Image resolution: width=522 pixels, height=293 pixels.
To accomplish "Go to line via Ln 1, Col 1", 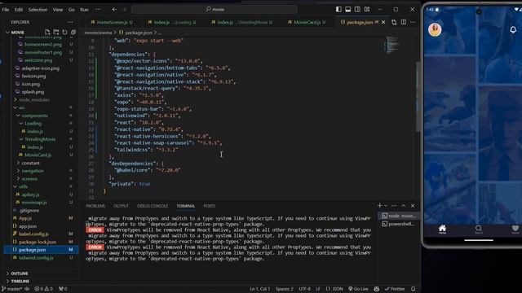I will click(259, 289).
